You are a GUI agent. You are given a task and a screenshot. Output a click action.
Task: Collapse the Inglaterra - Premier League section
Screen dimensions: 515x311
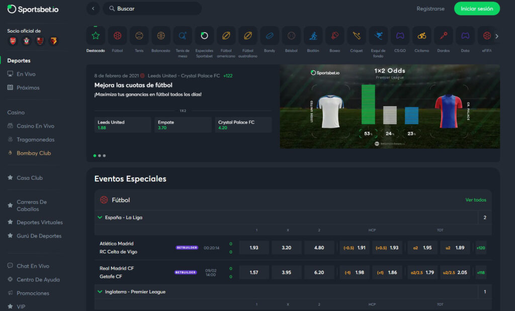tap(100, 291)
